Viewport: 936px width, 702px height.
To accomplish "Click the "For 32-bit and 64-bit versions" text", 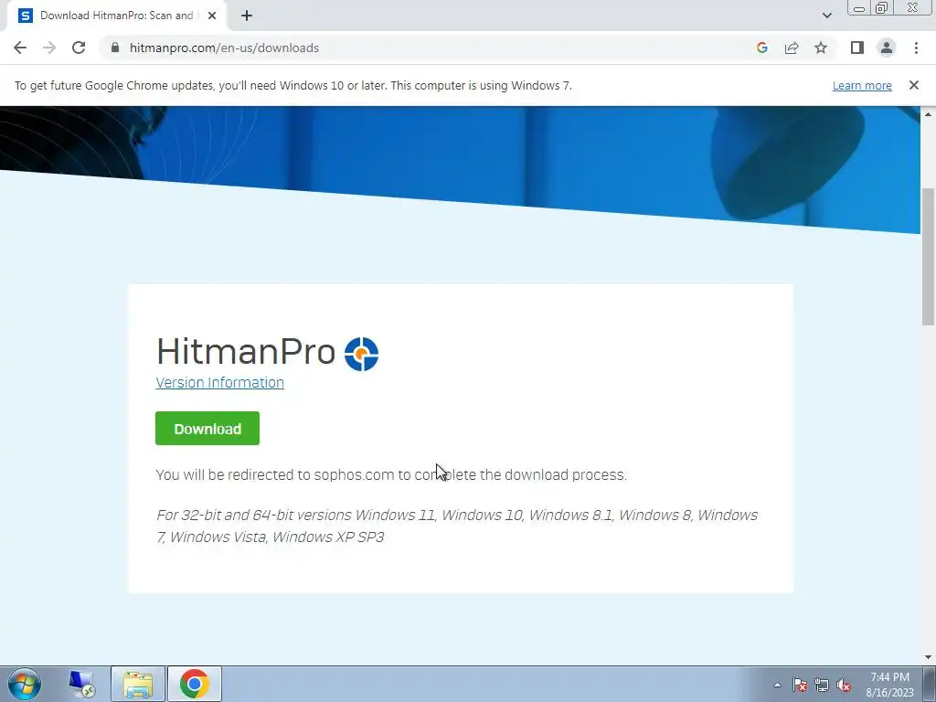I will coord(457,526).
